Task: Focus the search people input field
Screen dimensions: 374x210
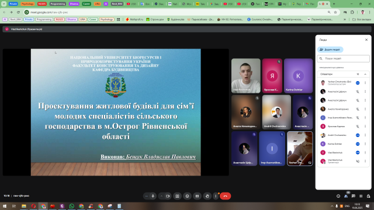Action: point(343,58)
